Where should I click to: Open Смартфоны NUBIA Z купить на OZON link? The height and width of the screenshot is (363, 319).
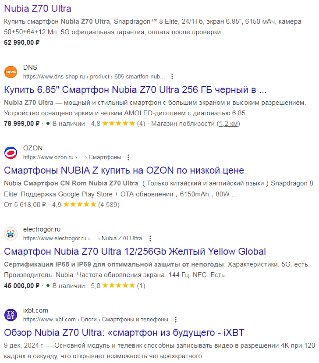pos(124,170)
